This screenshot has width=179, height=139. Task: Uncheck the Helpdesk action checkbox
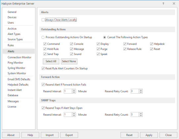(x=152, y=44)
